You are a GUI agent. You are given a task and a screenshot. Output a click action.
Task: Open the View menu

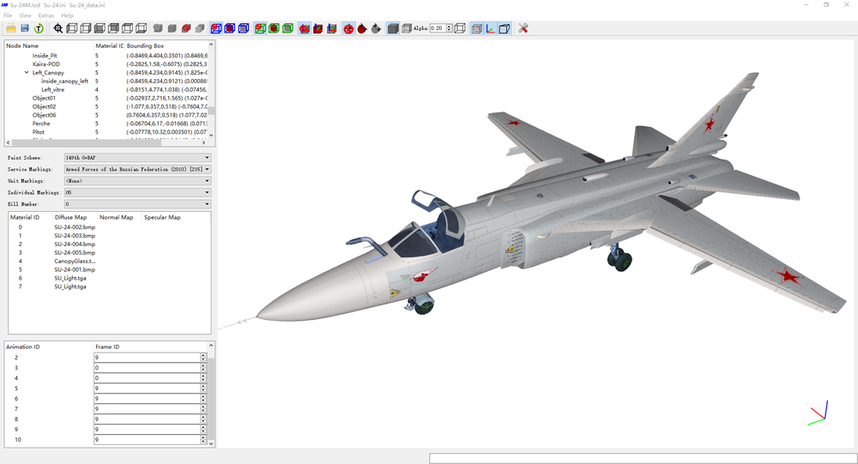(x=25, y=15)
